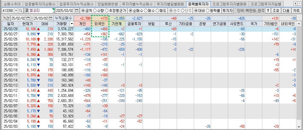Switch to the 프로그램투자자일별 tab

(266, 4)
